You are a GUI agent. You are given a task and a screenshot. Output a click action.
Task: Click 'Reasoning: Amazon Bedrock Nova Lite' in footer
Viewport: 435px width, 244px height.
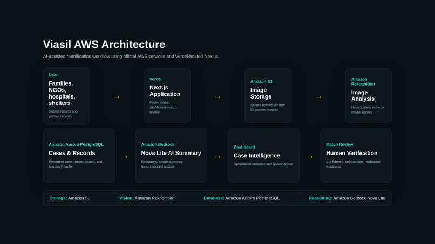[x=347, y=198]
